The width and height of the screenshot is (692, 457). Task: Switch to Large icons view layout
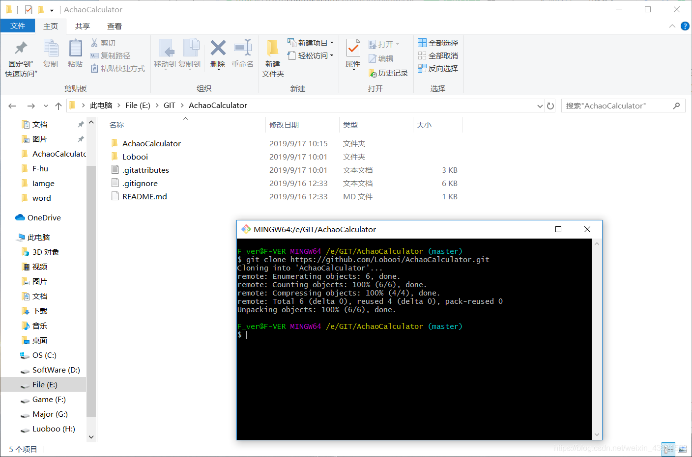(682, 449)
